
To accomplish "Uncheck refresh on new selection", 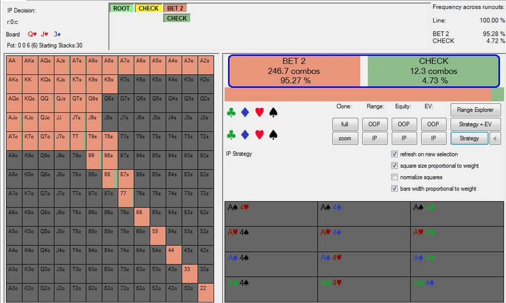I will tap(395, 154).
